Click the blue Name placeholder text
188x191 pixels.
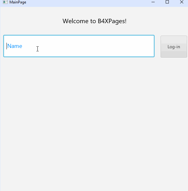15,46
